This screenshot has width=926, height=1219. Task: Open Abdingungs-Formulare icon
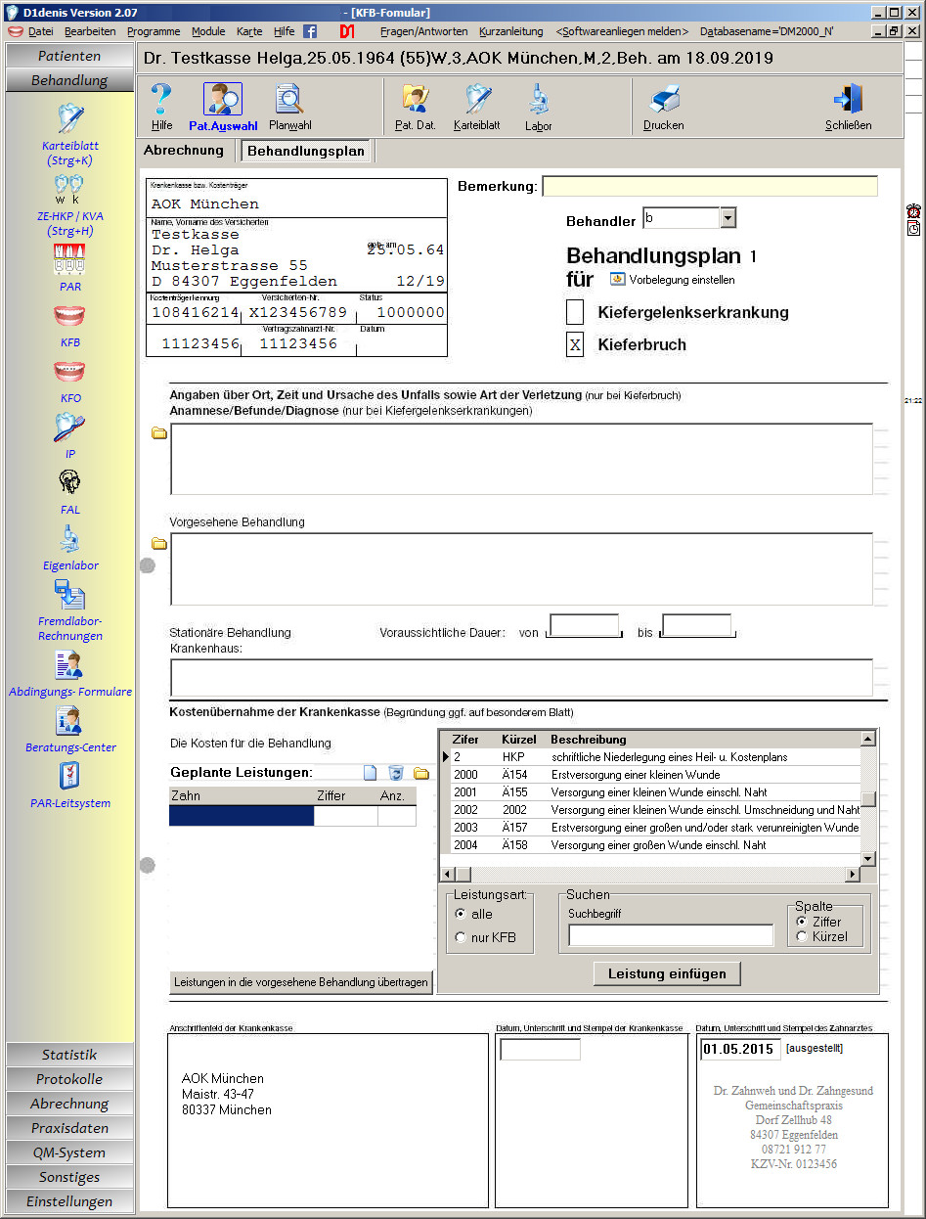tap(69, 664)
